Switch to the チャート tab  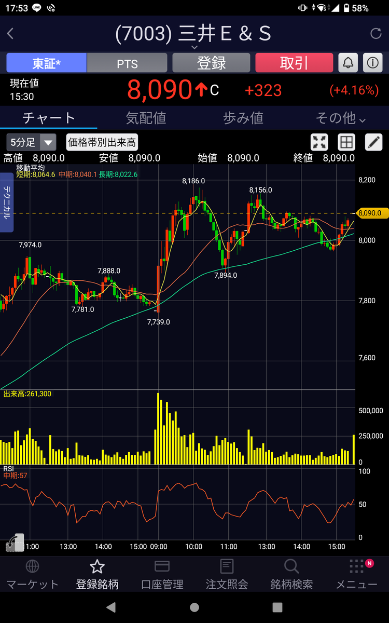(x=49, y=118)
